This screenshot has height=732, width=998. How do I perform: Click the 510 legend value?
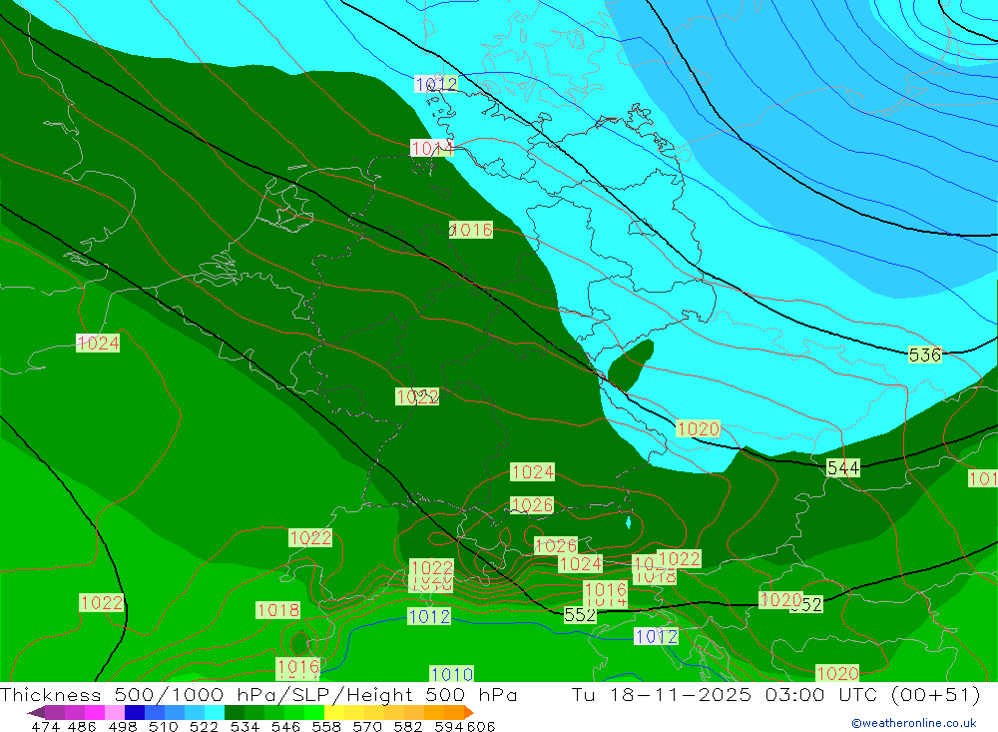pyautogui.click(x=164, y=726)
